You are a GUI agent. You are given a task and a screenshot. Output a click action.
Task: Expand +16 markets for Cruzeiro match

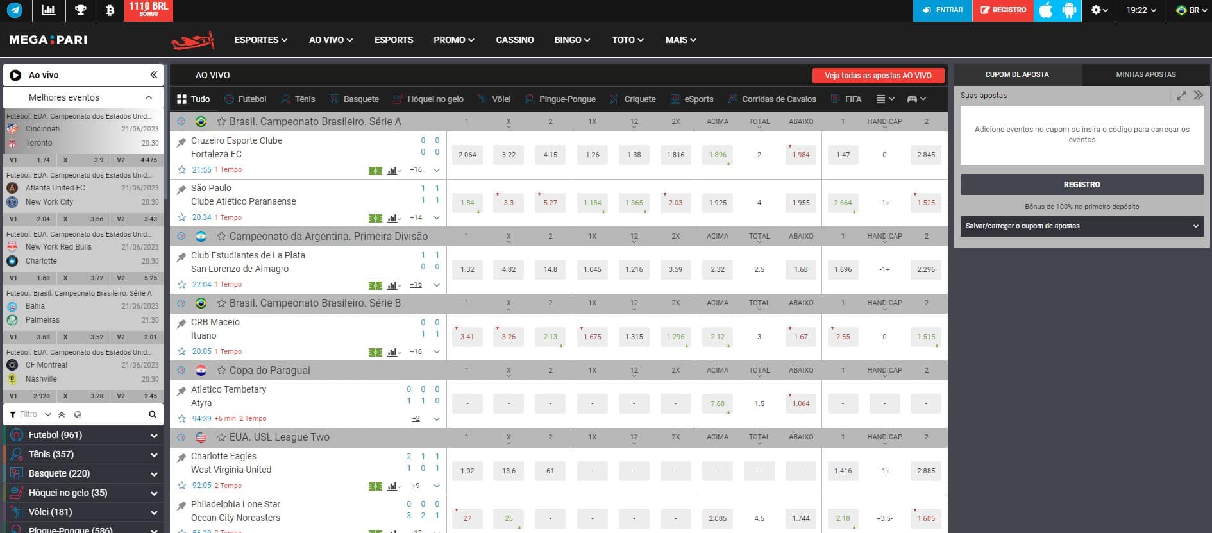tap(416, 170)
